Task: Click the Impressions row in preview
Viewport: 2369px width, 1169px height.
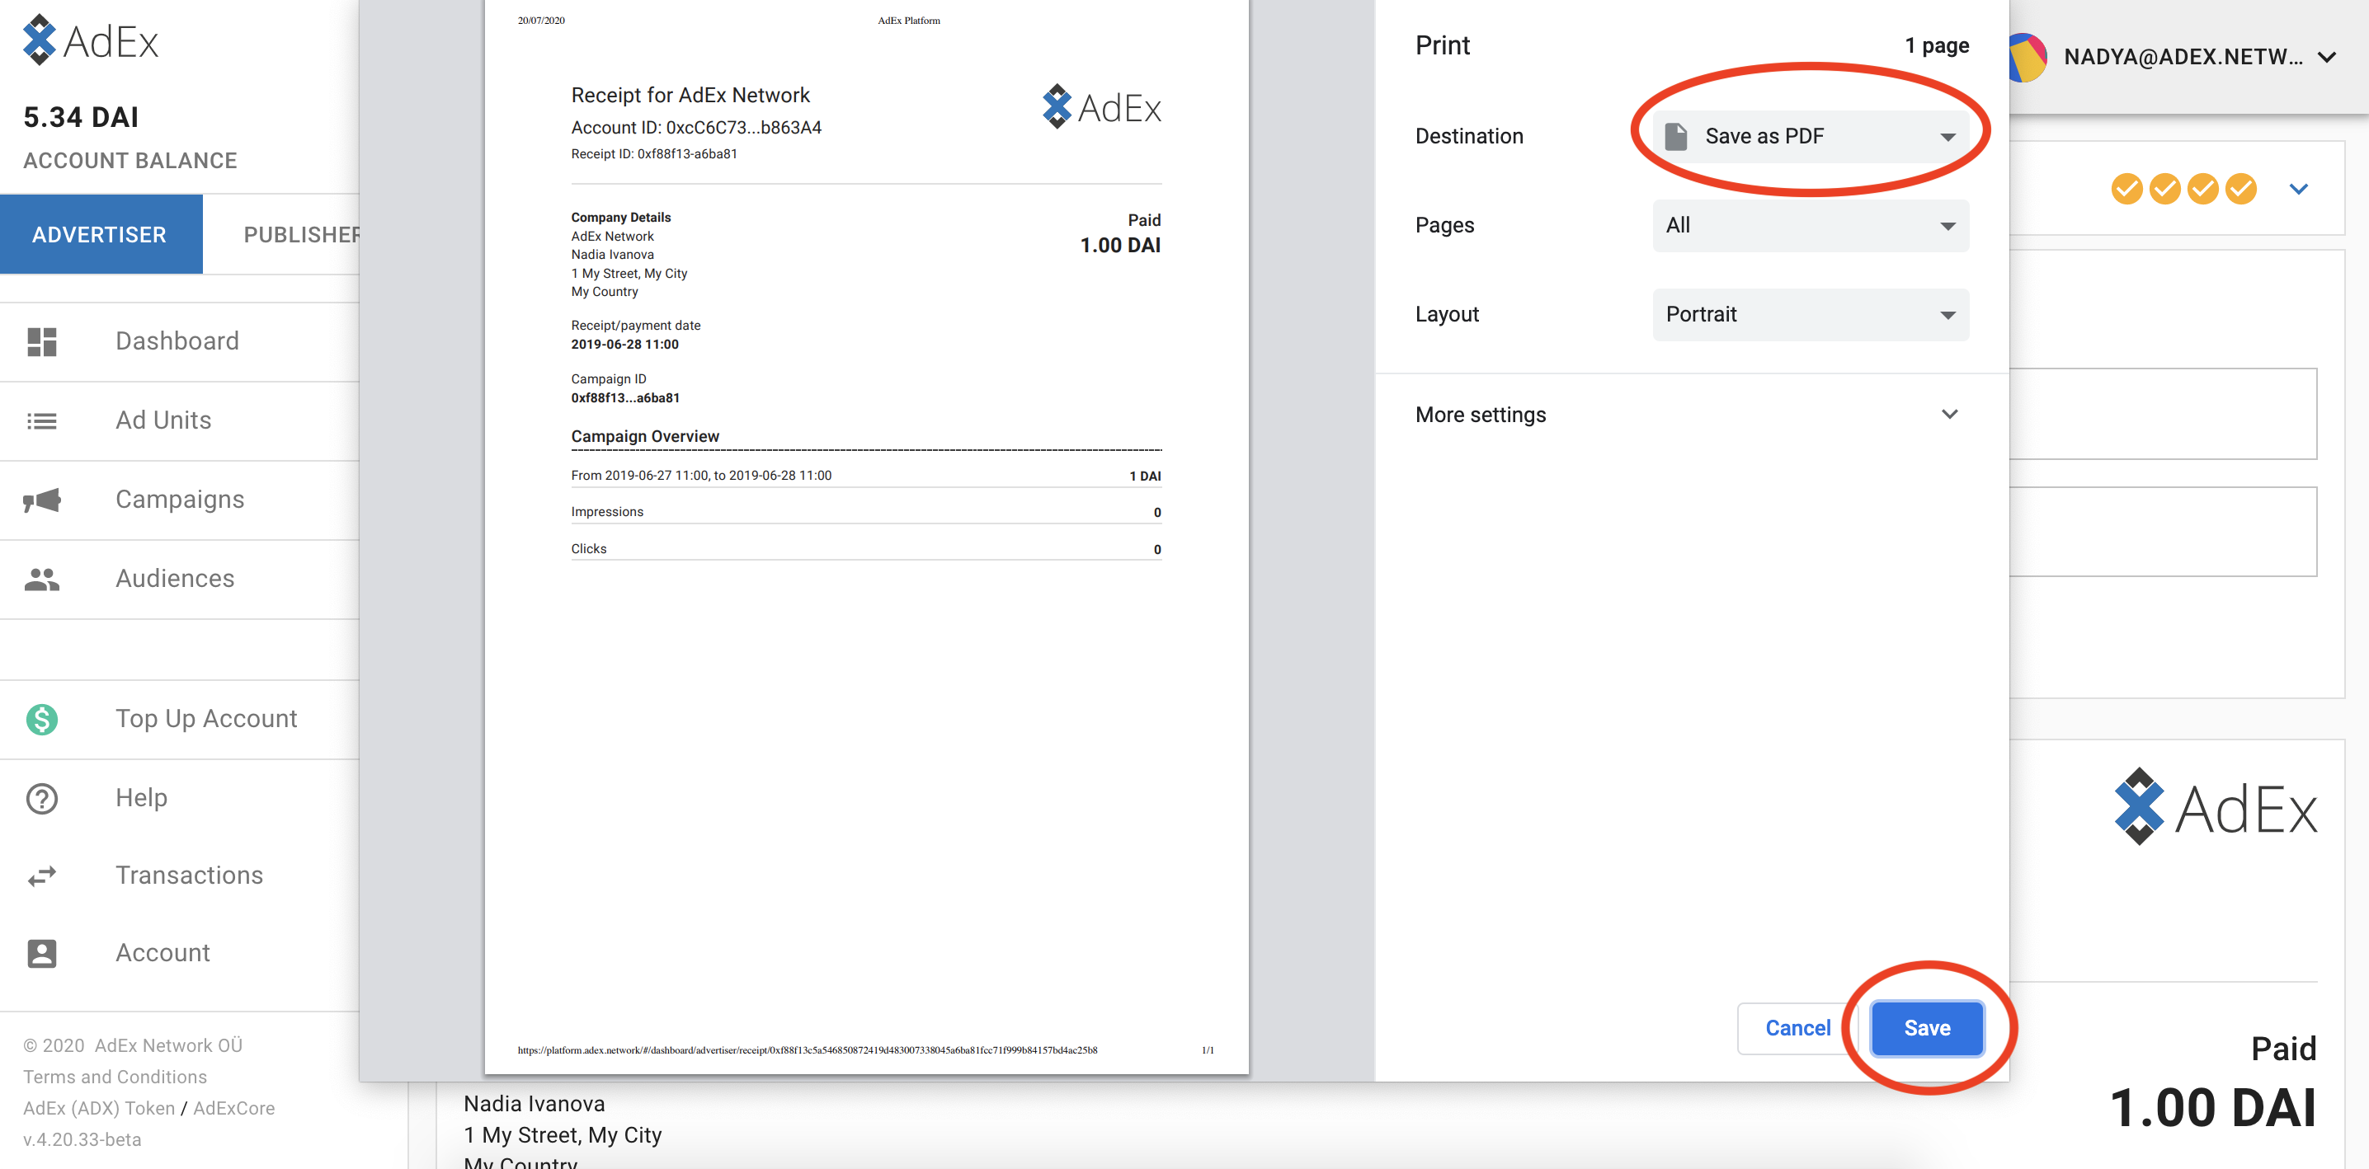Action: (866, 512)
